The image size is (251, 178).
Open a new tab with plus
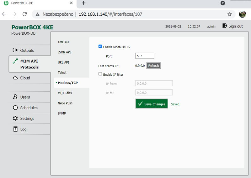click(83, 3)
